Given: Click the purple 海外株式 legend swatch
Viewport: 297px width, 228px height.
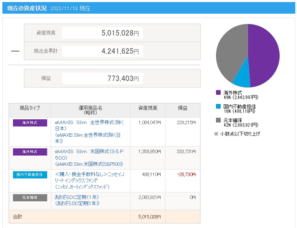Looking at the screenshot, I should click(218, 93).
